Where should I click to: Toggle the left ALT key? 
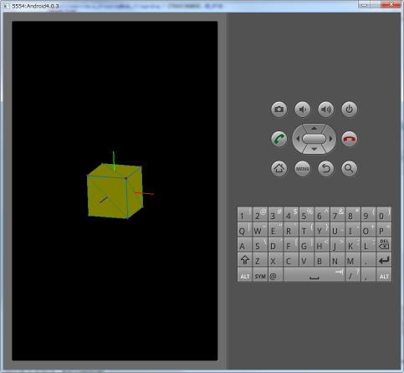tap(245, 275)
